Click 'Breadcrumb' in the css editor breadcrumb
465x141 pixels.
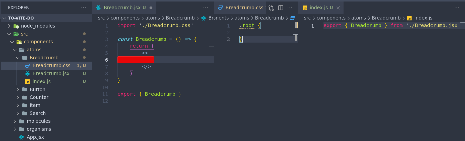269,18
